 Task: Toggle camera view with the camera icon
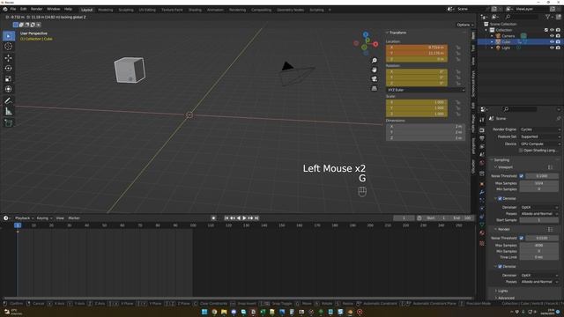375,78
